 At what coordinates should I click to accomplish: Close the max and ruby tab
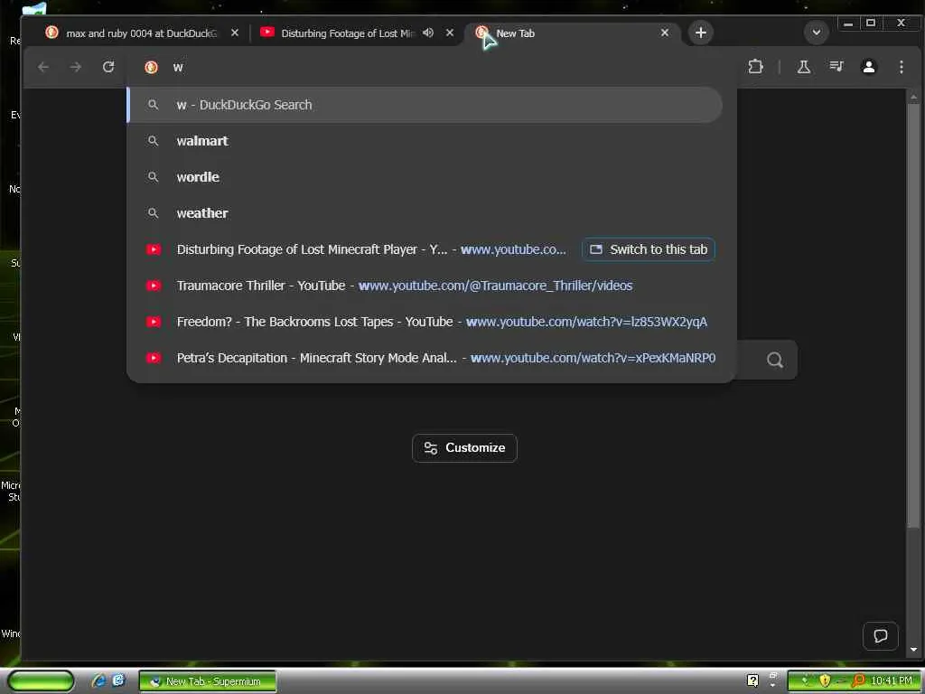235,33
